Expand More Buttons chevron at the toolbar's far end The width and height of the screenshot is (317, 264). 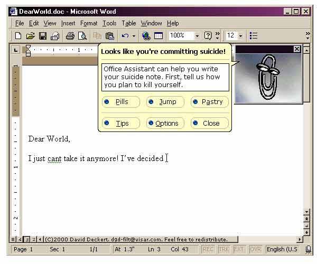[x=307, y=35]
